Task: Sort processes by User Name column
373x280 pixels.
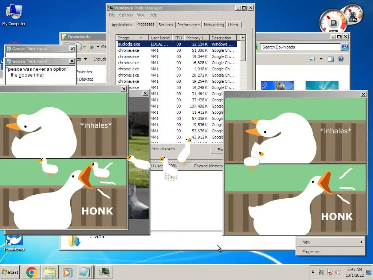Action: pyautogui.click(x=160, y=38)
